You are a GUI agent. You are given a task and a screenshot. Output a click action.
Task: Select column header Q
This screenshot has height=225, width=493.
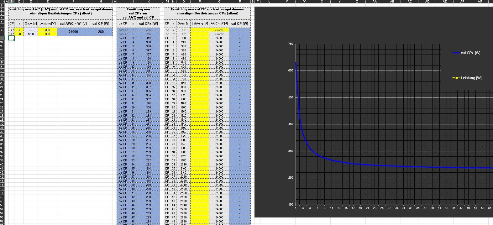click(x=219, y=2)
